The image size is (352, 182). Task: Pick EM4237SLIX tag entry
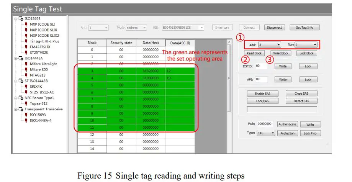tap(40, 47)
